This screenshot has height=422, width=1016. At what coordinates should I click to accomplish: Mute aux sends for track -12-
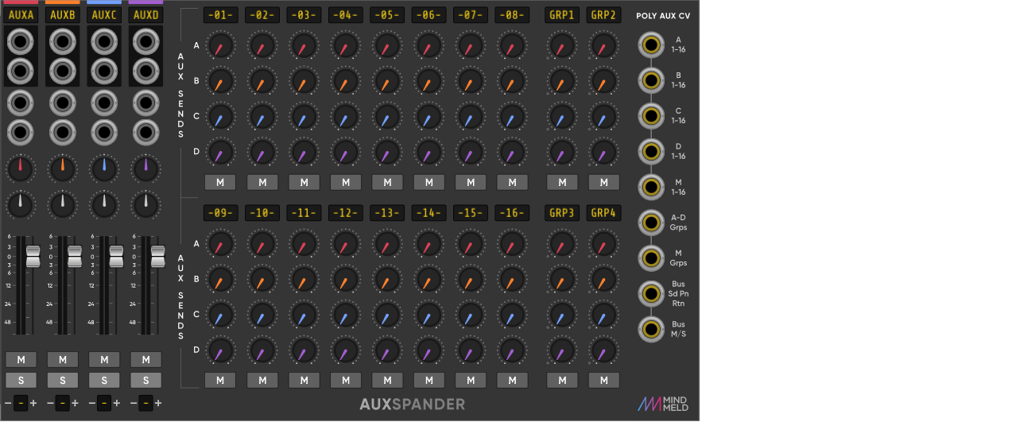point(346,380)
